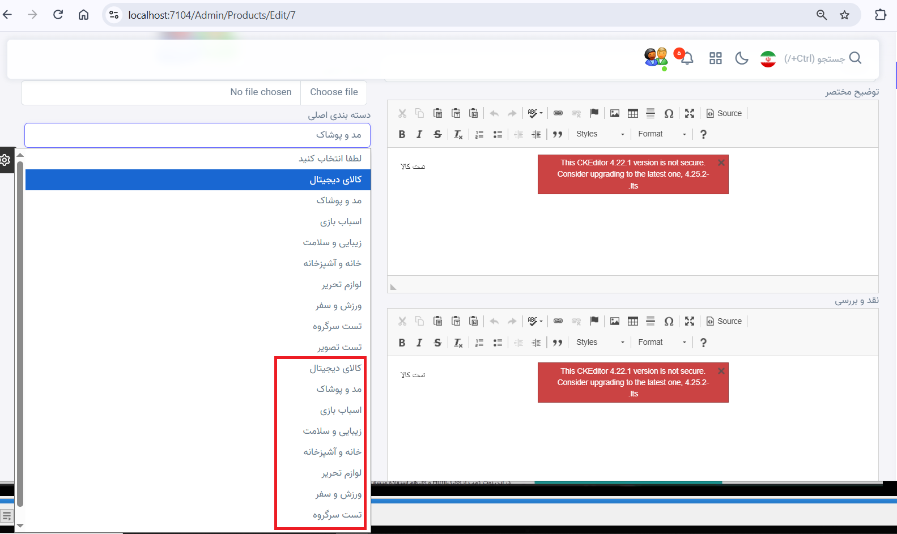Click the Copy icon in the توضیح مختصر editor

(420, 113)
